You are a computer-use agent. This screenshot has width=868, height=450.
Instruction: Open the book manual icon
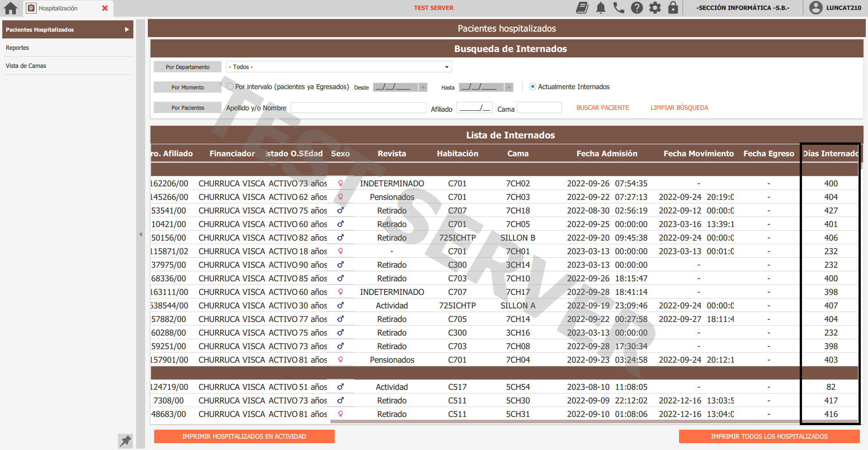click(582, 8)
